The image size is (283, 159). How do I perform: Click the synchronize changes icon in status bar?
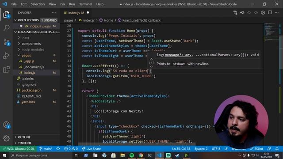(58, 149)
